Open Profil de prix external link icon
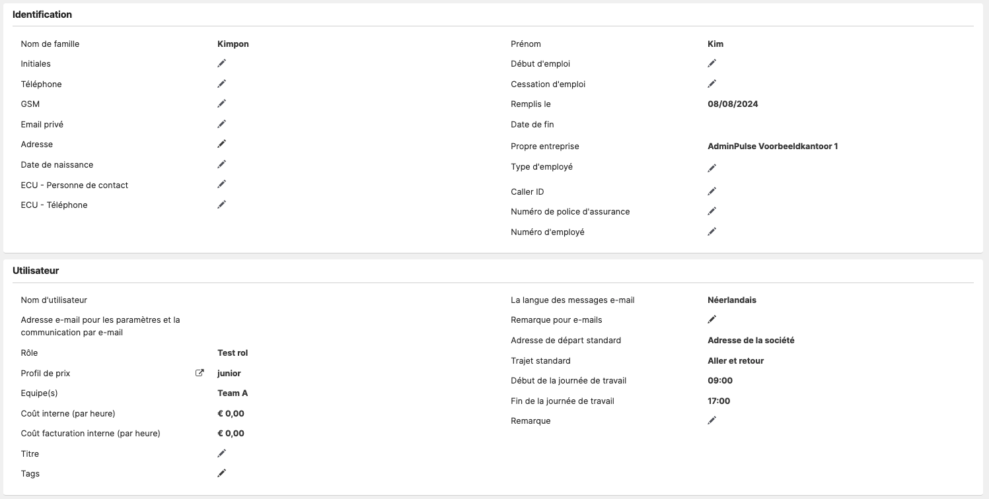989x499 pixels. tap(200, 373)
